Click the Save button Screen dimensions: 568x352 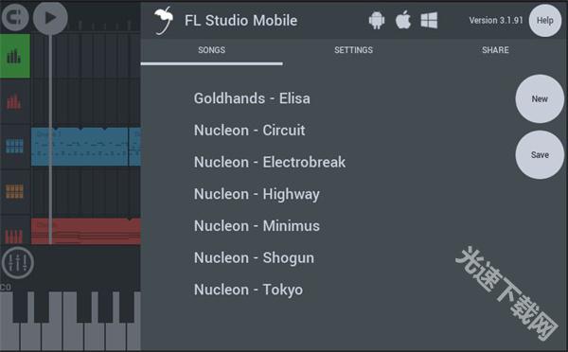(x=540, y=154)
